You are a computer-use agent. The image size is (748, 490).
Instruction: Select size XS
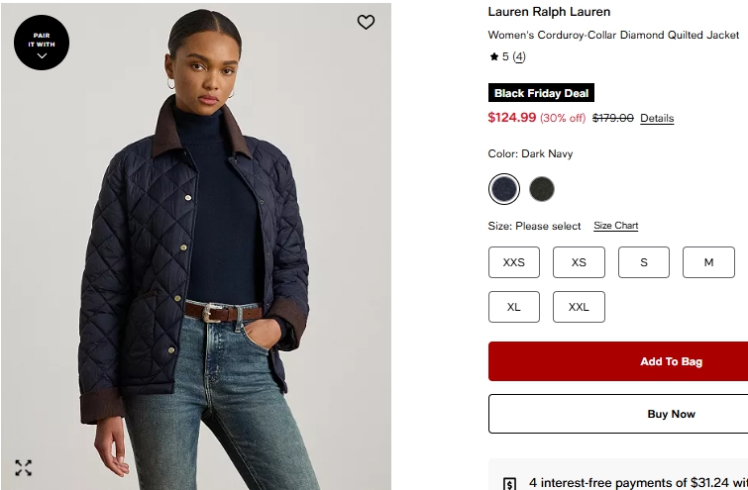tap(579, 262)
